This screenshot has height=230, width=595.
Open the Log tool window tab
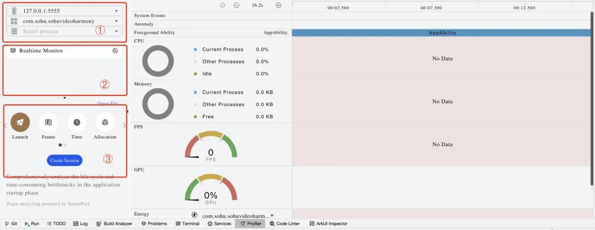click(x=80, y=223)
